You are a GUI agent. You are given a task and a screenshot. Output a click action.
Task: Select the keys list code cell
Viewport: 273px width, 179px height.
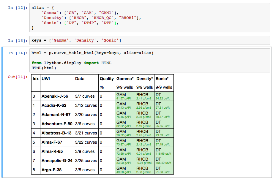[150, 40]
